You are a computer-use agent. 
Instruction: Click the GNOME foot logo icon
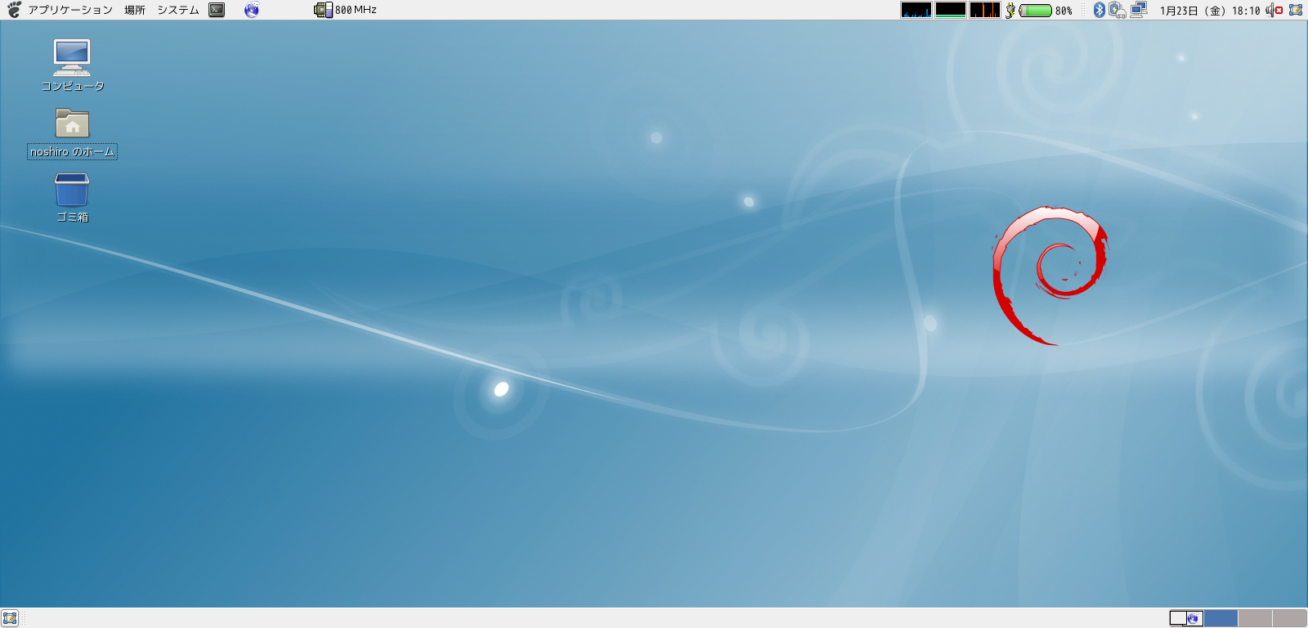14,10
